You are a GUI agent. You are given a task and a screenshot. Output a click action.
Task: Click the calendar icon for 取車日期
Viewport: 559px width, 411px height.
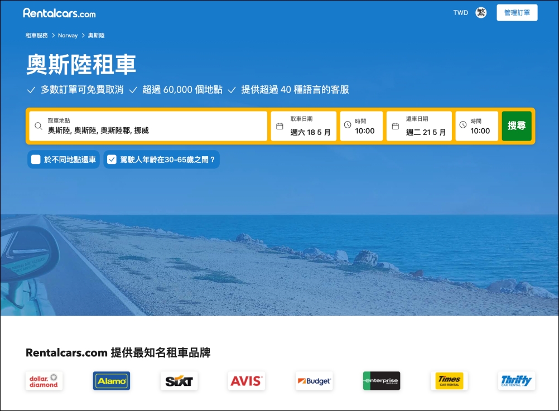280,126
